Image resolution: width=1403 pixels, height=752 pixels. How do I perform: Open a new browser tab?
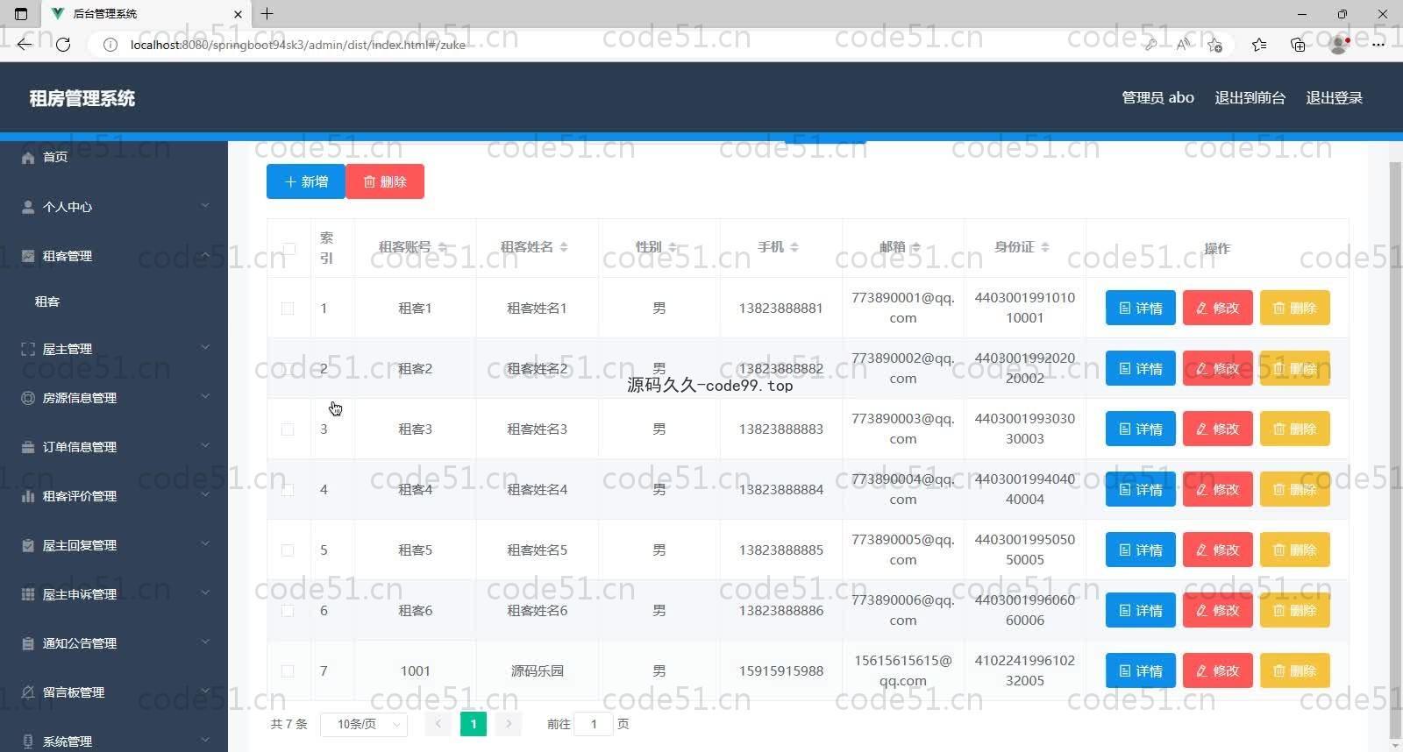[x=267, y=14]
